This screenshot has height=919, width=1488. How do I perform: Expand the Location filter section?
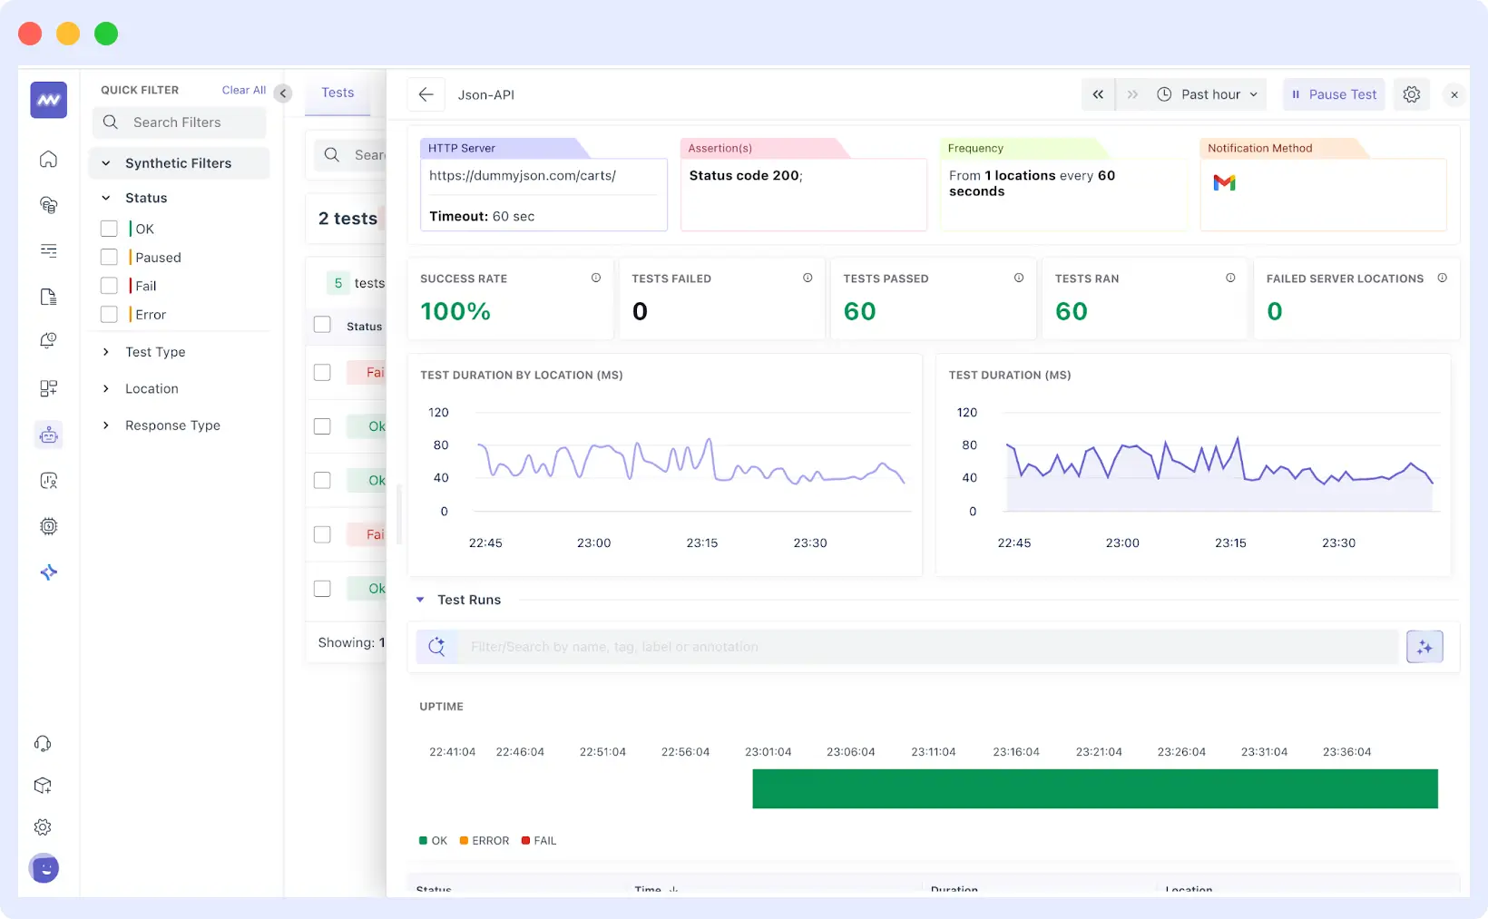(x=104, y=388)
